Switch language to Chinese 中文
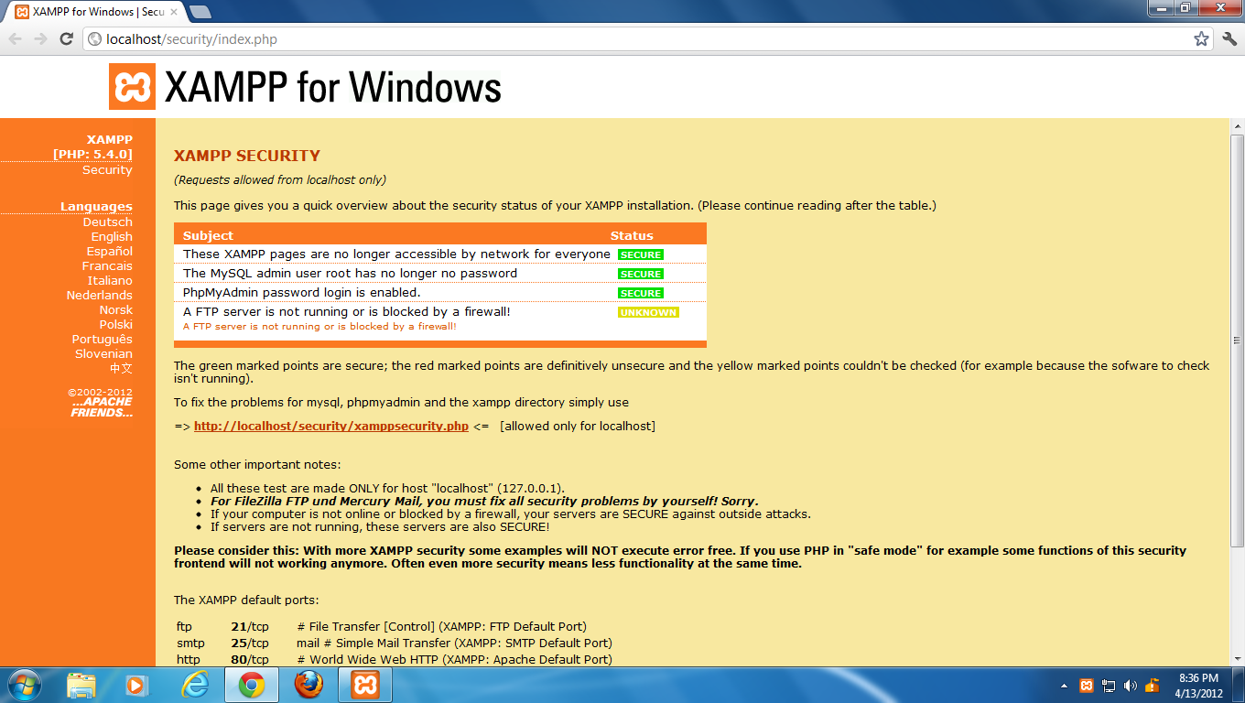The height and width of the screenshot is (703, 1245). pyautogui.click(x=121, y=369)
